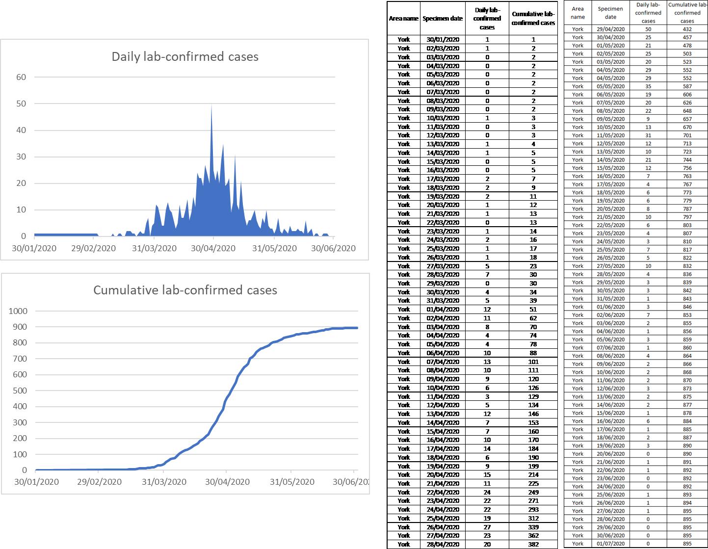
Task: Select 'Area name' header in right table
Action: click(578, 13)
